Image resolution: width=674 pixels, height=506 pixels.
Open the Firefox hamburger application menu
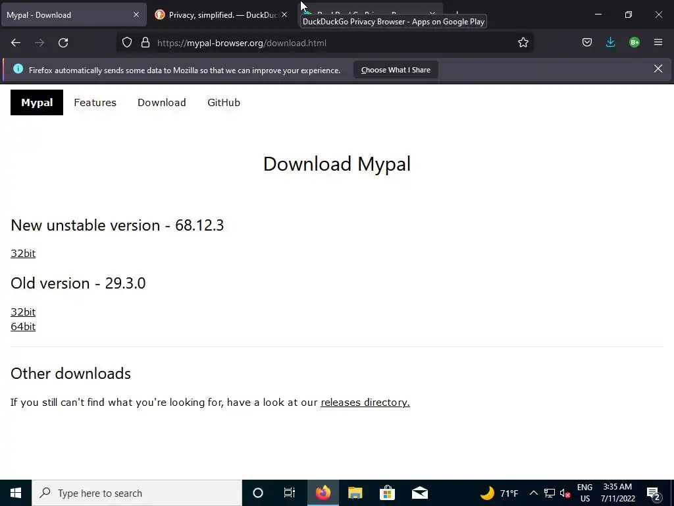coord(658,43)
